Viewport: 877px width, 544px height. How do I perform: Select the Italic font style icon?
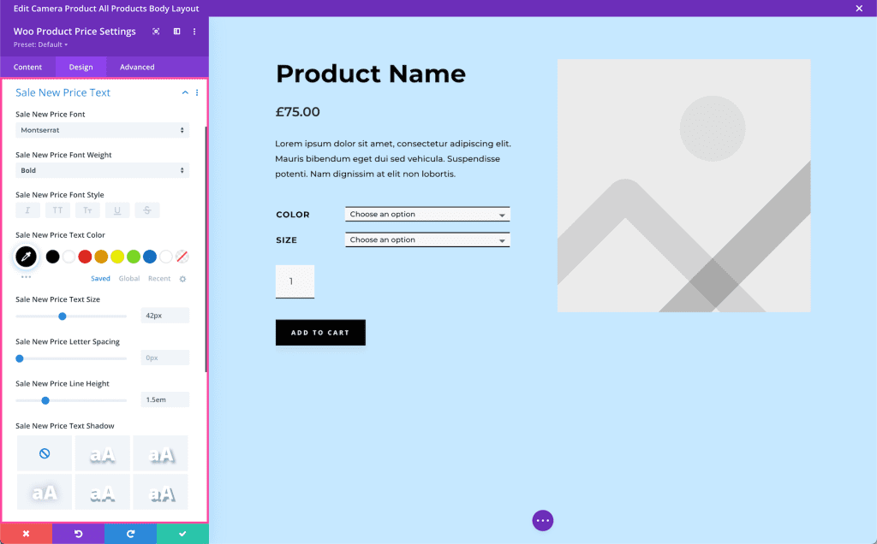point(27,210)
